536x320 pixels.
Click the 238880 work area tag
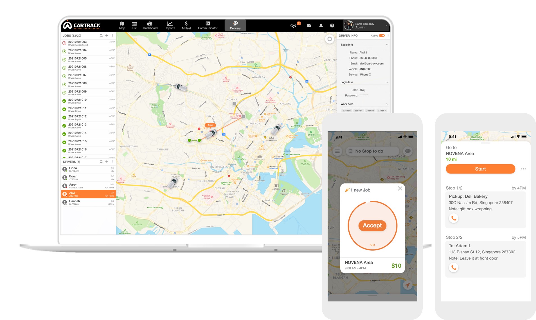click(x=347, y=111)
